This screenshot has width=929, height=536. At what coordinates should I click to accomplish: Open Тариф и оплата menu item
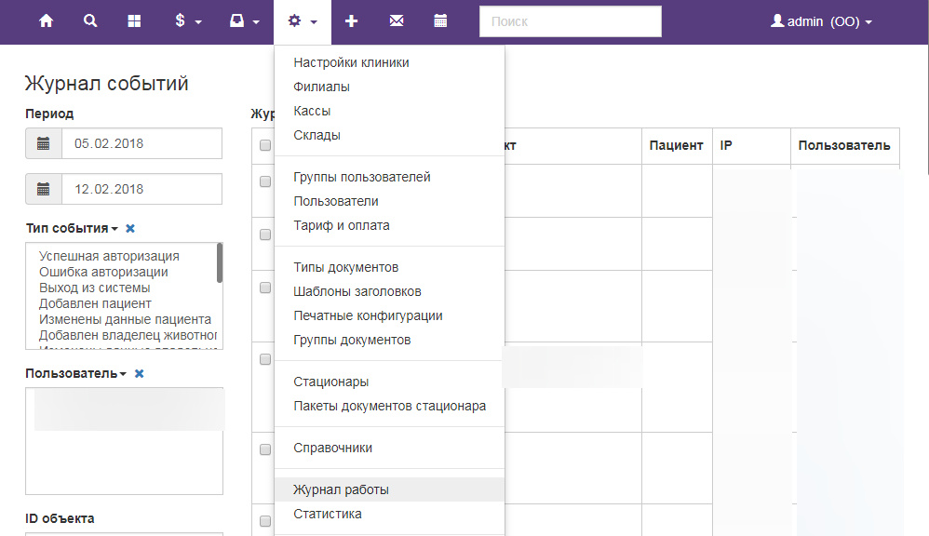click(x=389, y=225)
